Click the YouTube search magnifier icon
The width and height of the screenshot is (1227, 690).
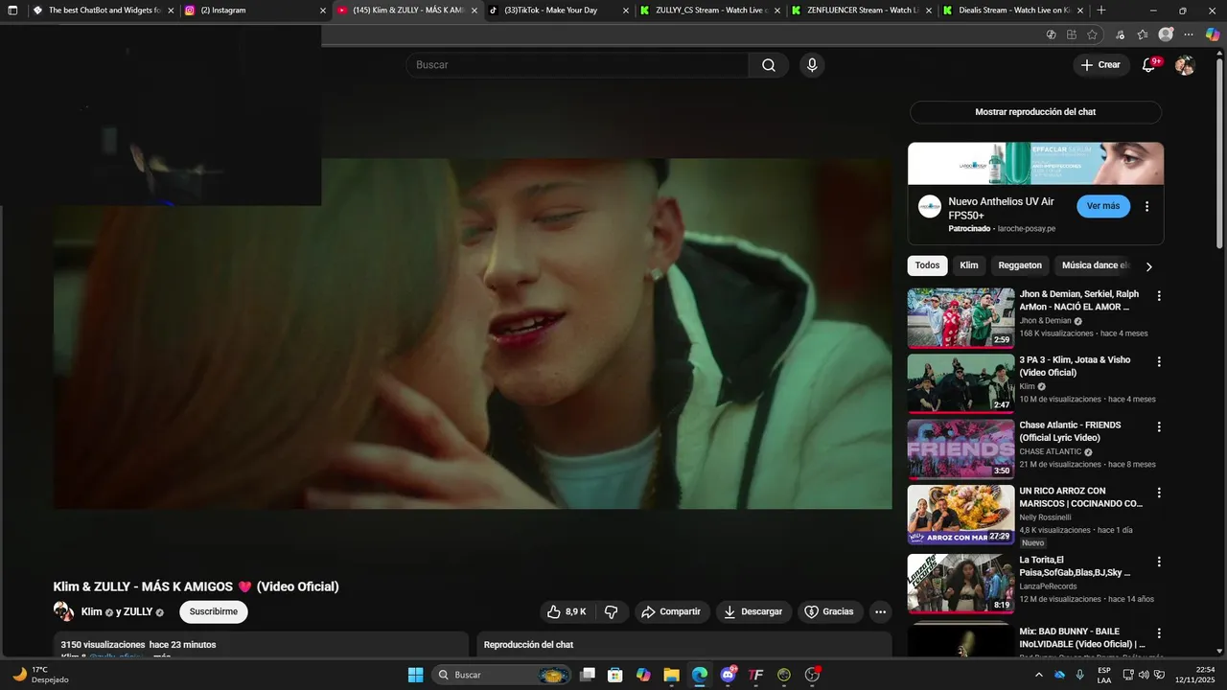point(769,65)
